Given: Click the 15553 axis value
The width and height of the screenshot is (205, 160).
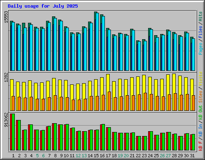Looking at the screenshot, I should [6, 17].
